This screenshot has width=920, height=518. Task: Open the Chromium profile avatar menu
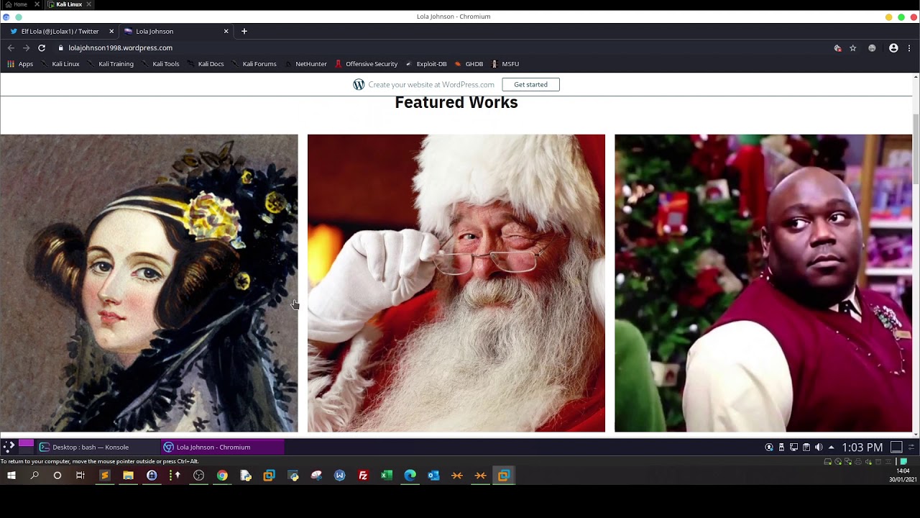click(893, 48)
